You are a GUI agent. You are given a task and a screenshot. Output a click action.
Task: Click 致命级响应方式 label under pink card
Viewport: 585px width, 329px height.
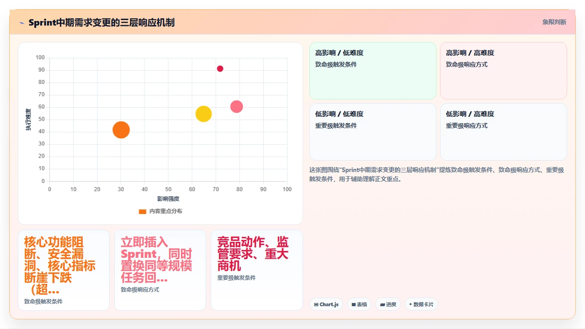click(x=140, y=290)
